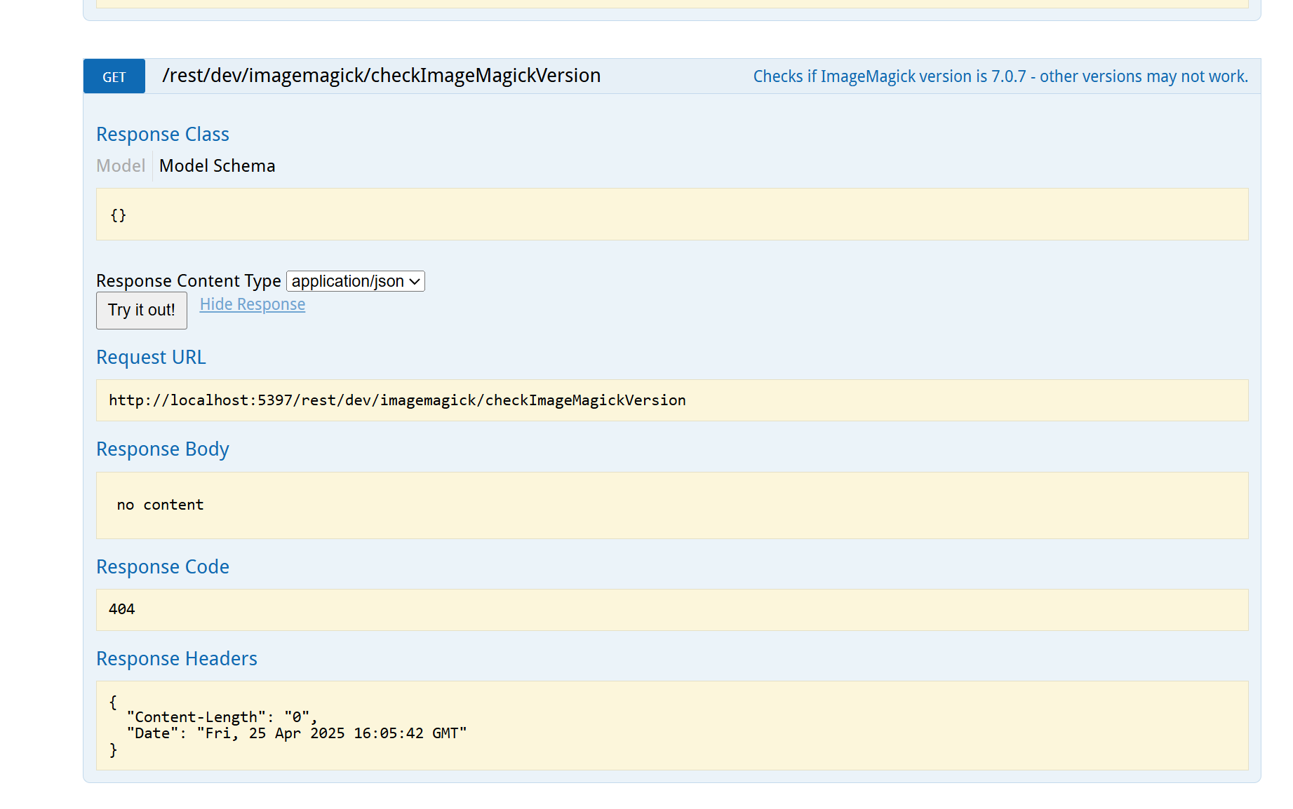Click the Response Body heading

tap(163, 449)
